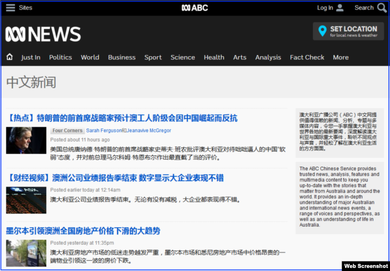Viewport: 390px width, 271px height.
Task: Click the Four Corners program tag
Action: (67, 131)
